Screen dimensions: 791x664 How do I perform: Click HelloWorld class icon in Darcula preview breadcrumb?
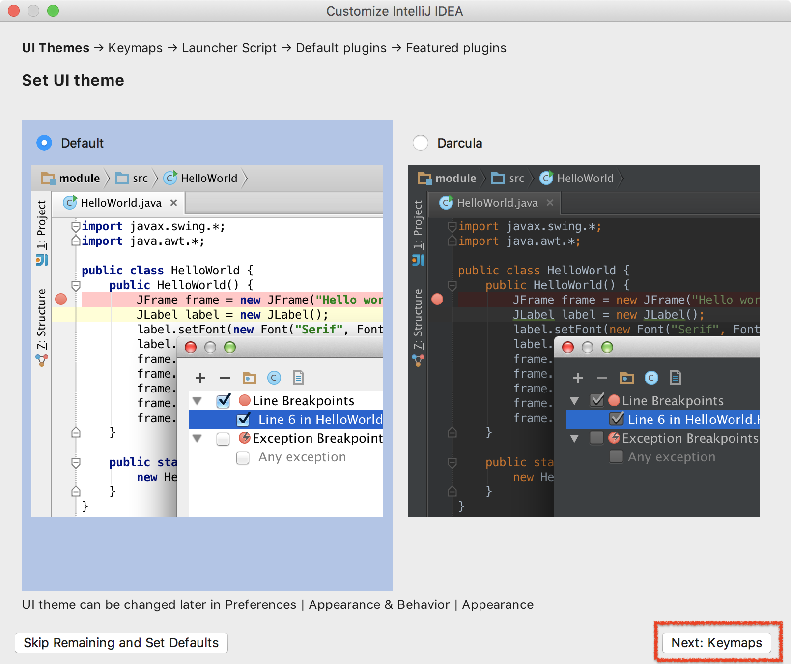click(546, 178)
